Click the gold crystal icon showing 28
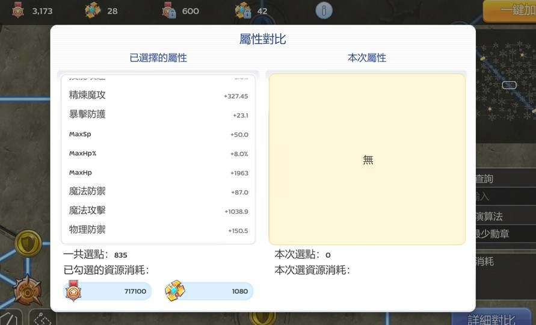Image resolution: width=536 pixels, height=325 pixels. coord(93,10)
